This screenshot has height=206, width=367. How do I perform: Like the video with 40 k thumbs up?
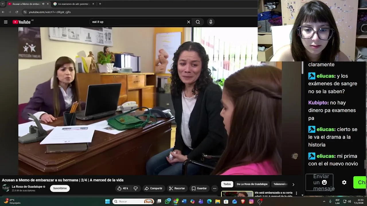(x=123, y=188)
